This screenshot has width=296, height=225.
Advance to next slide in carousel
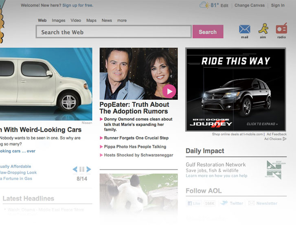pos(89,169)
